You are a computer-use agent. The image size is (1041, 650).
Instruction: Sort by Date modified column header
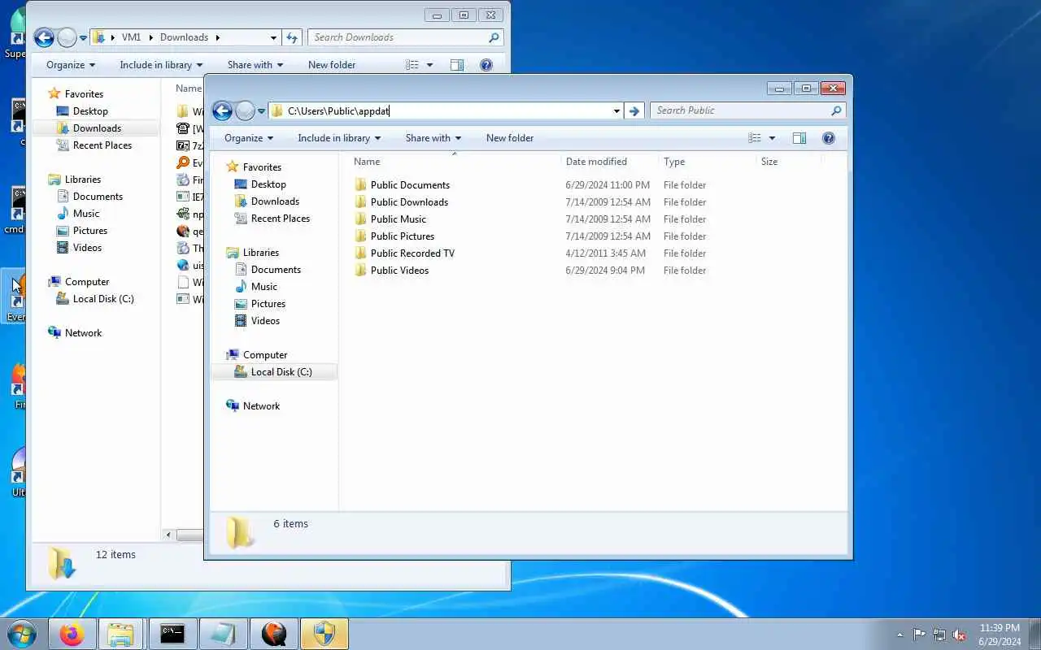click(x=596, y=162)
